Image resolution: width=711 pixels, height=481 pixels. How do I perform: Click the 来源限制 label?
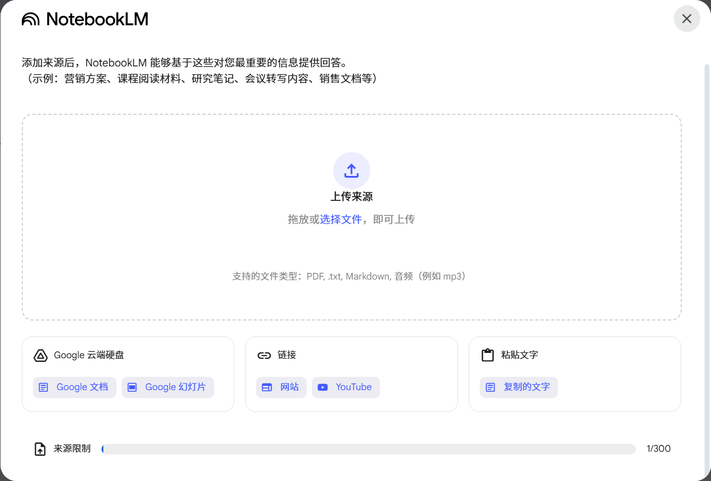click(x=72, y=449)
